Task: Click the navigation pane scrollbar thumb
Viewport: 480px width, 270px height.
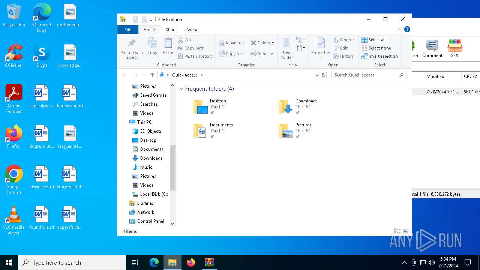Action: [x=172, y=168]
